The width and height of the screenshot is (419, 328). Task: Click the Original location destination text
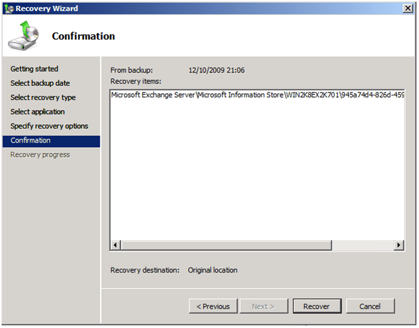pos(213,270)
